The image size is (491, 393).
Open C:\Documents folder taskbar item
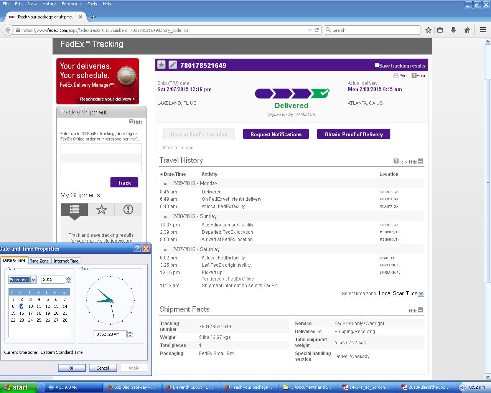tap(308, 387)
